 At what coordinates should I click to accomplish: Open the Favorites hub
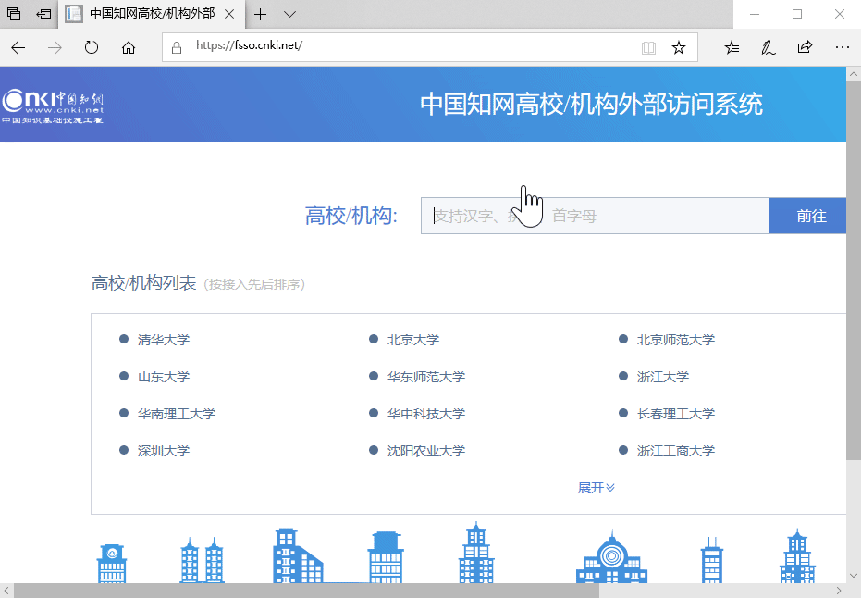pyautogui.click(x=732, y=48)
